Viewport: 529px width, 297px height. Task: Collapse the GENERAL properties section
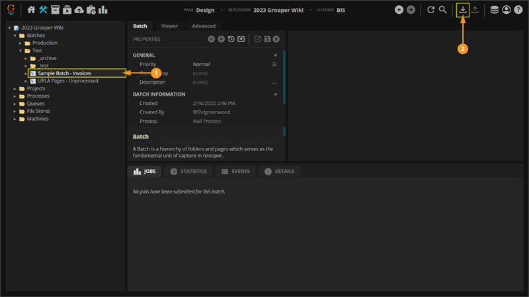coord(275,55)
